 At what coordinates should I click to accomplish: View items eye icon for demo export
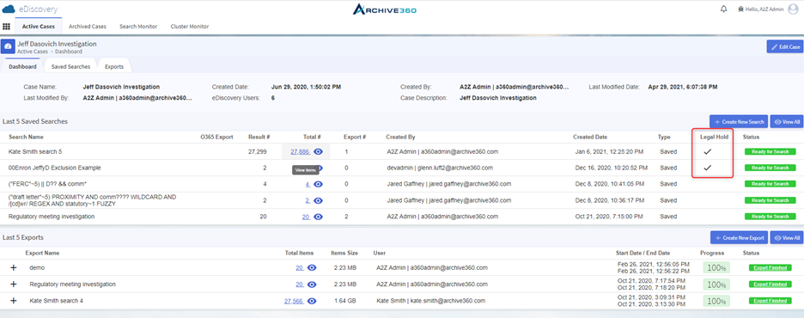click(x=312, y=268)
